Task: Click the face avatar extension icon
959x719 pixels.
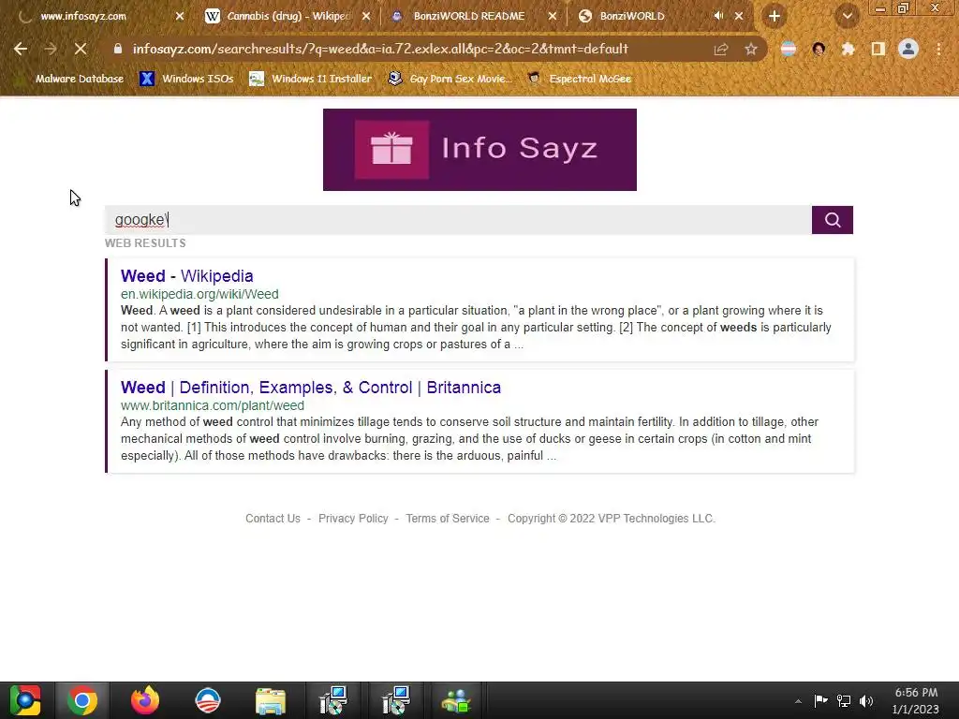Action: 819,49
